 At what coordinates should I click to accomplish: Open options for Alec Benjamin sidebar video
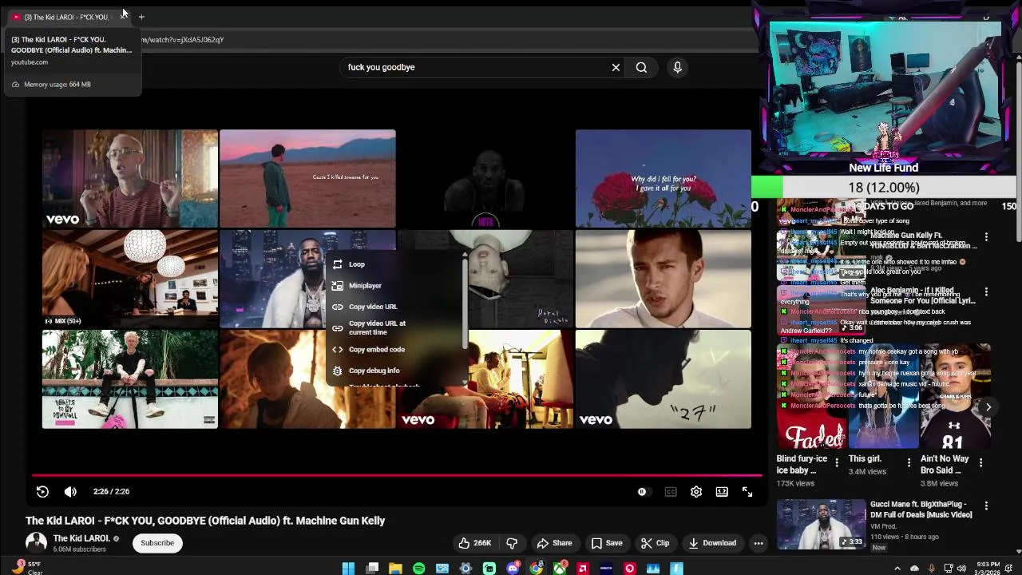coord(986,292)
